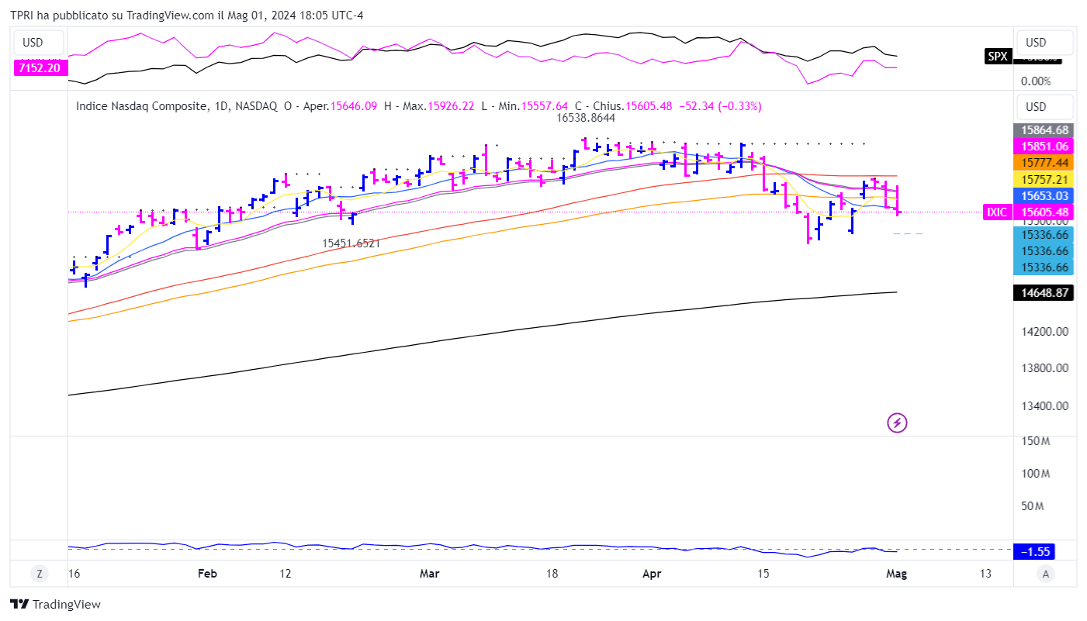Image resolution: width=1087 pixels, height=621 pixels.
Task: Select the black 14648.87 moving average label
Action: (1044, 293)
